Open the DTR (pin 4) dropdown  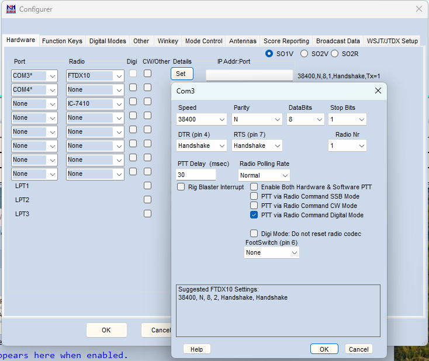(202, 145)
